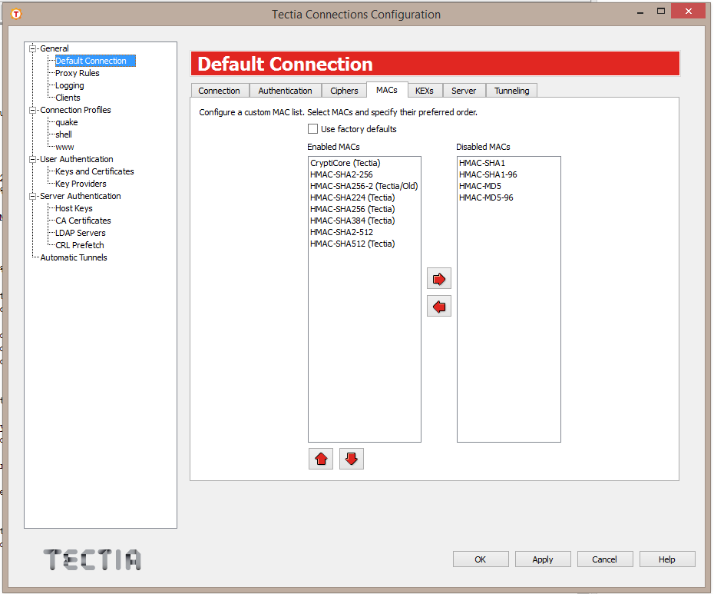
Task: Select HMAC-SHA384 (Tectia) in Enabled MACs
Action: 352,221
